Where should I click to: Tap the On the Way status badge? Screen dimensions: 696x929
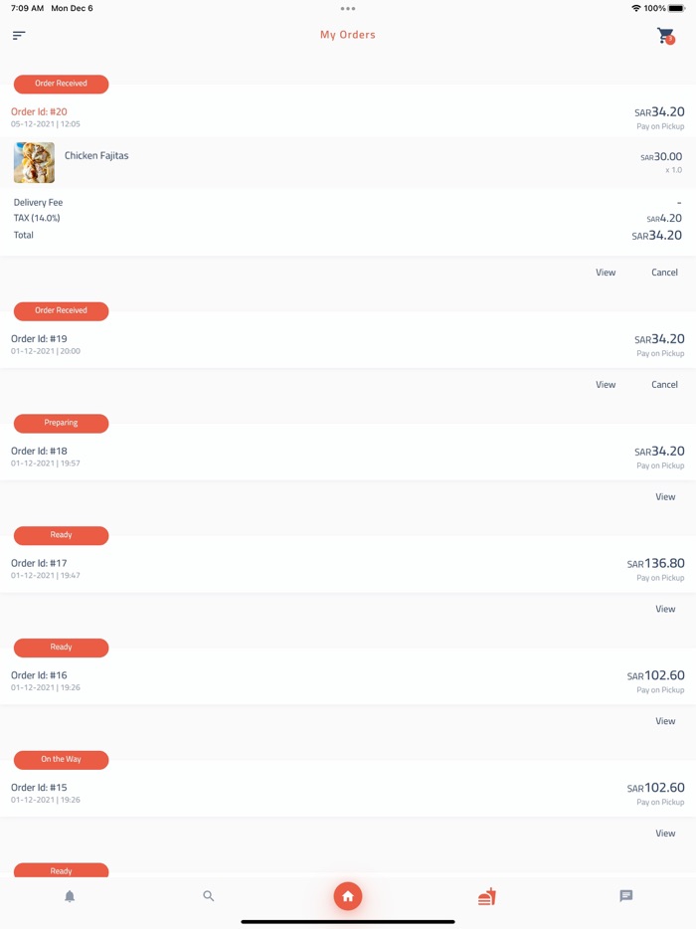coord(61,759)
